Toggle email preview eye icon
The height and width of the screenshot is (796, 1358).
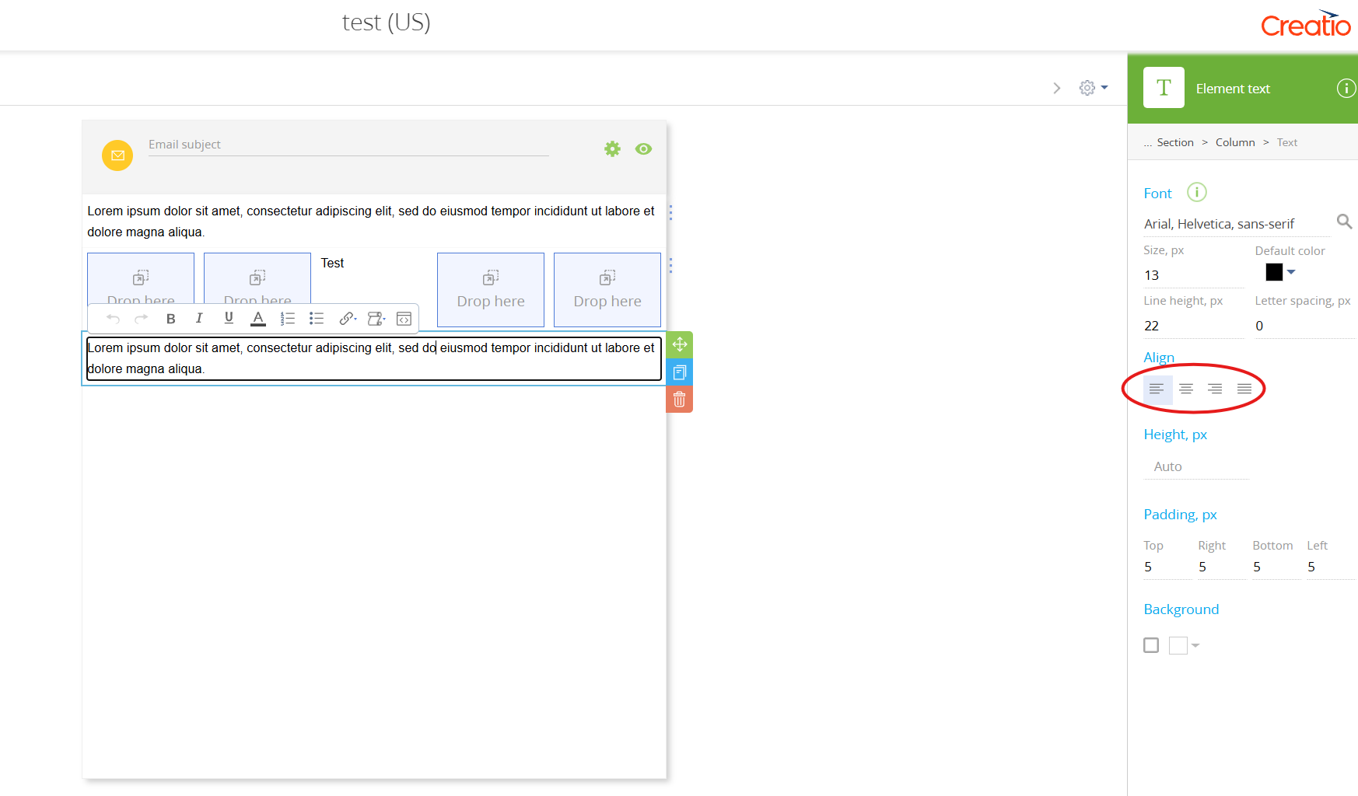click(x=643, y=149)
